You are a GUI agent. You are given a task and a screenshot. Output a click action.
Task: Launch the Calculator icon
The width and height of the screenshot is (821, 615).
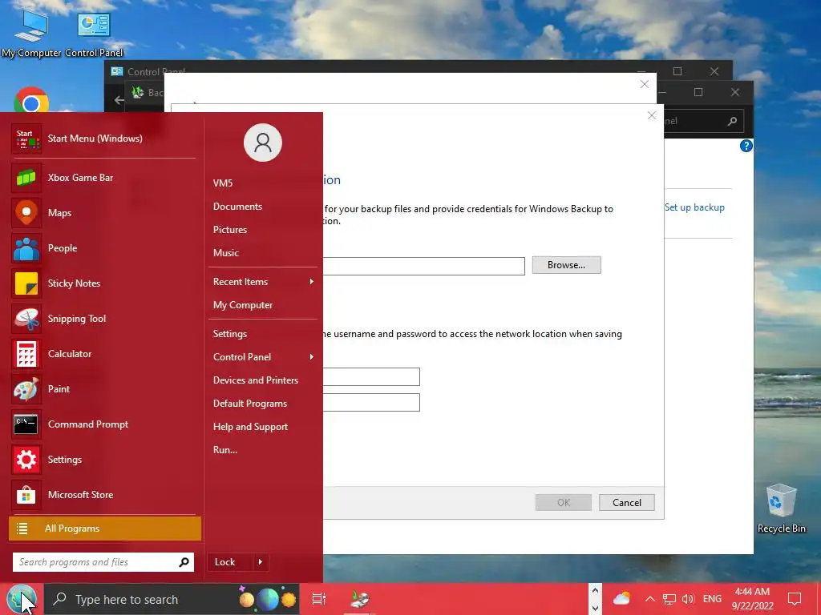(x=26, y=354)
